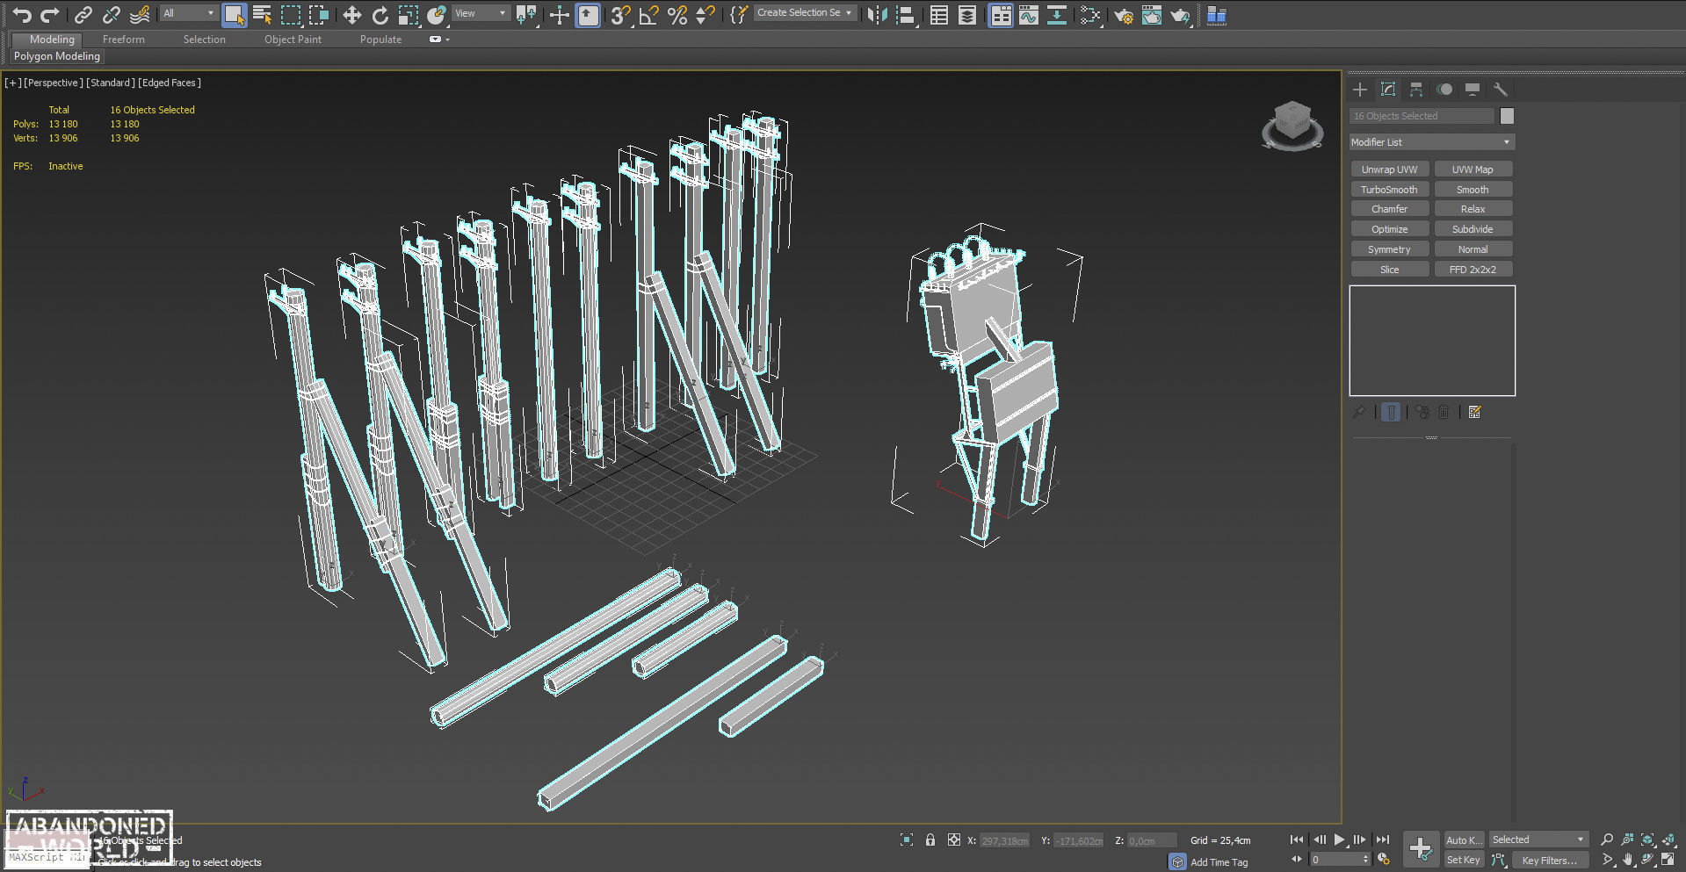This screenshot has width=1686, height=872.
Task: Click the object color swatch
Action: [x=1508, y=116]
